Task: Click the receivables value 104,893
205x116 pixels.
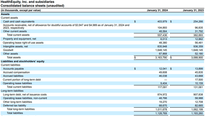Action: [x=162, y=28]
